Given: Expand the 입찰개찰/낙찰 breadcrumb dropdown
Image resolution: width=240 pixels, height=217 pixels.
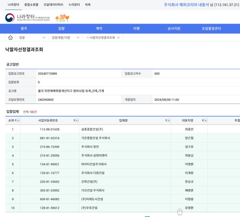Looking at the screenshot, I should tap(78, 38).
